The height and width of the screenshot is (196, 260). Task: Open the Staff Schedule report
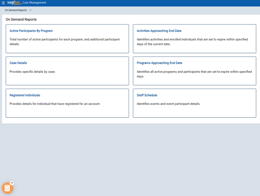(147, 95)
